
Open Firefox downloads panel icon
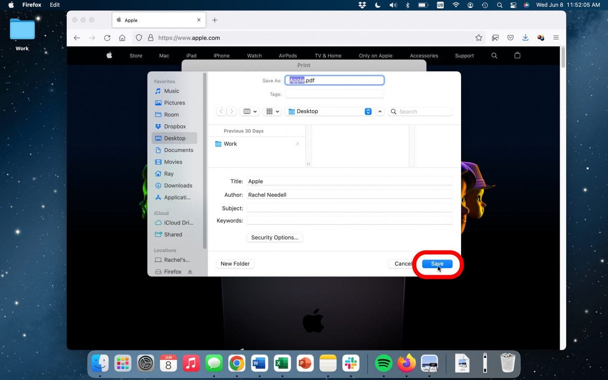click(x=525, y=38)
